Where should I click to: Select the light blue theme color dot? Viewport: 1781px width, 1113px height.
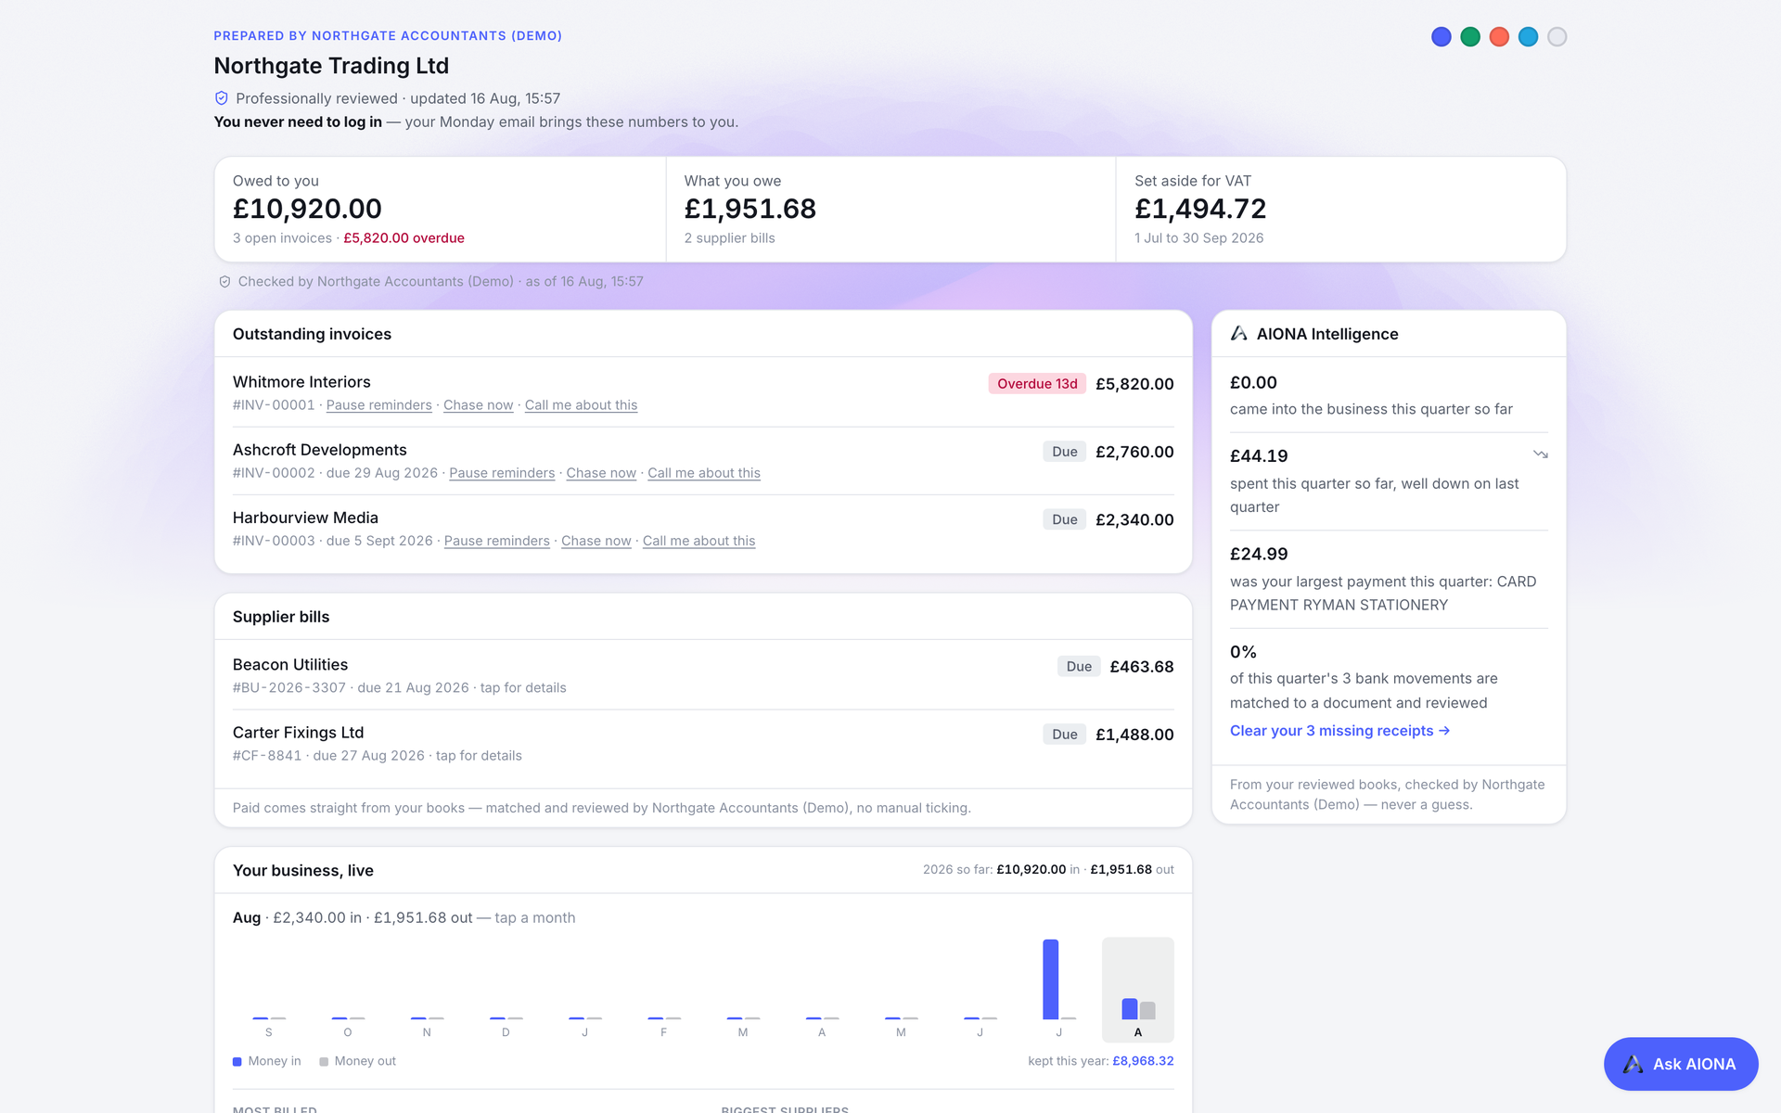1528,37
